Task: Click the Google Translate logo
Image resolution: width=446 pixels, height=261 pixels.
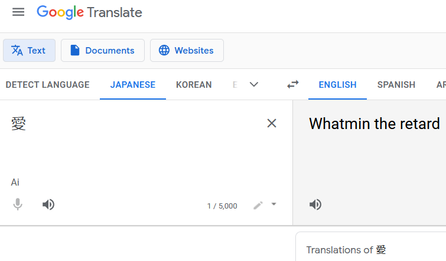Action: 89,12
